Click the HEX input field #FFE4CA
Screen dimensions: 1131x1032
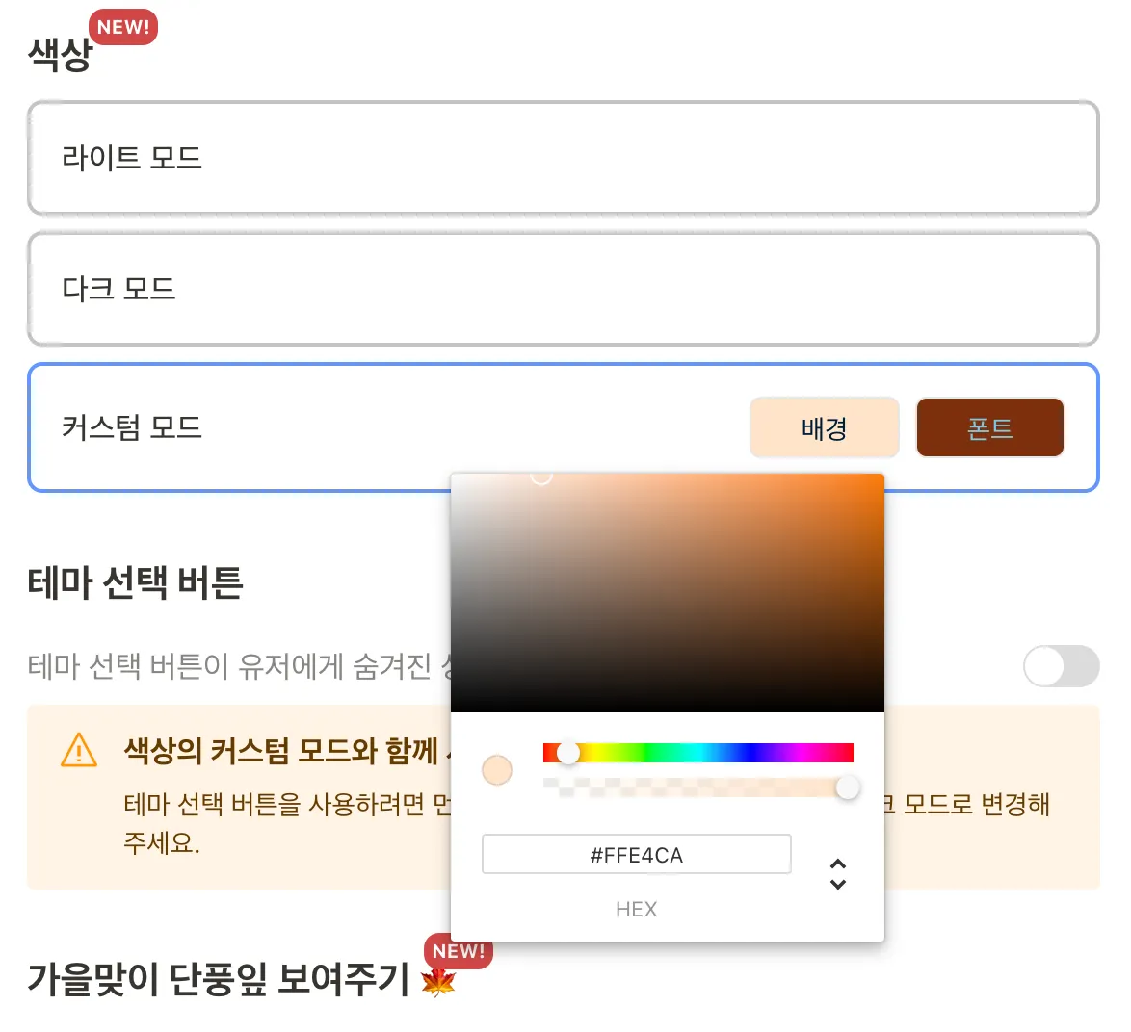coord(636,854)
